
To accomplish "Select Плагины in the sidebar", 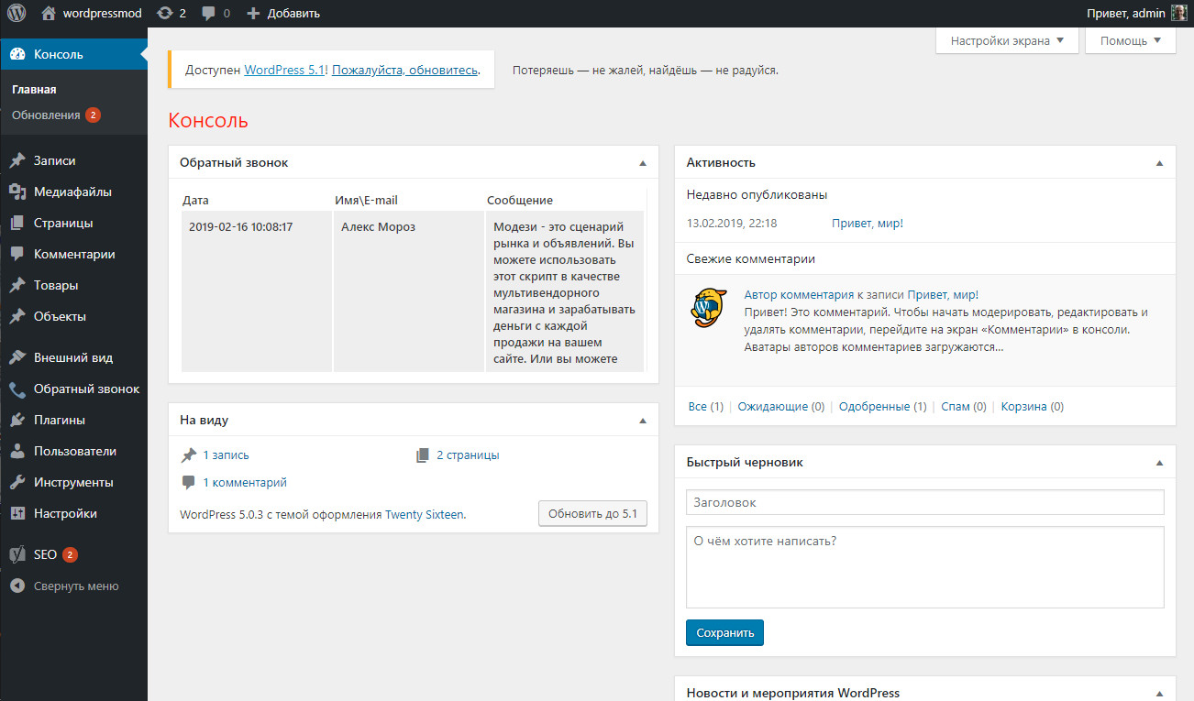I will 60,420.
